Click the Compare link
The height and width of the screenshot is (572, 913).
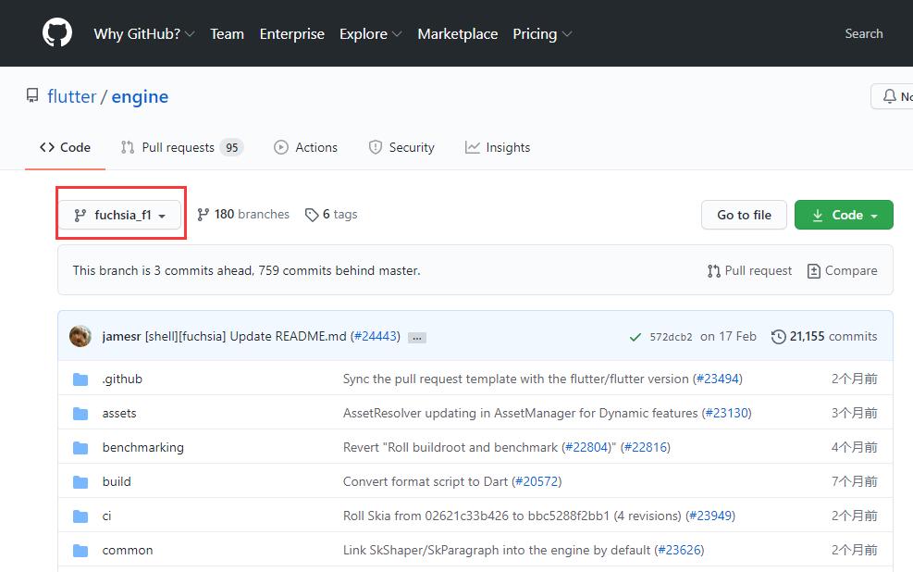(842, 271)
